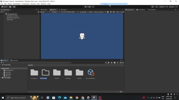Adjust the Game view Scale slider
The width and height of the screenshot is (179, 100).
pyautogui.click(x=86, y=12)
